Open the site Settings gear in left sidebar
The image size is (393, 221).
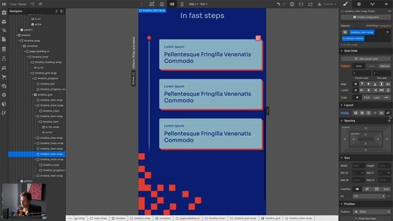coord(4,95)
